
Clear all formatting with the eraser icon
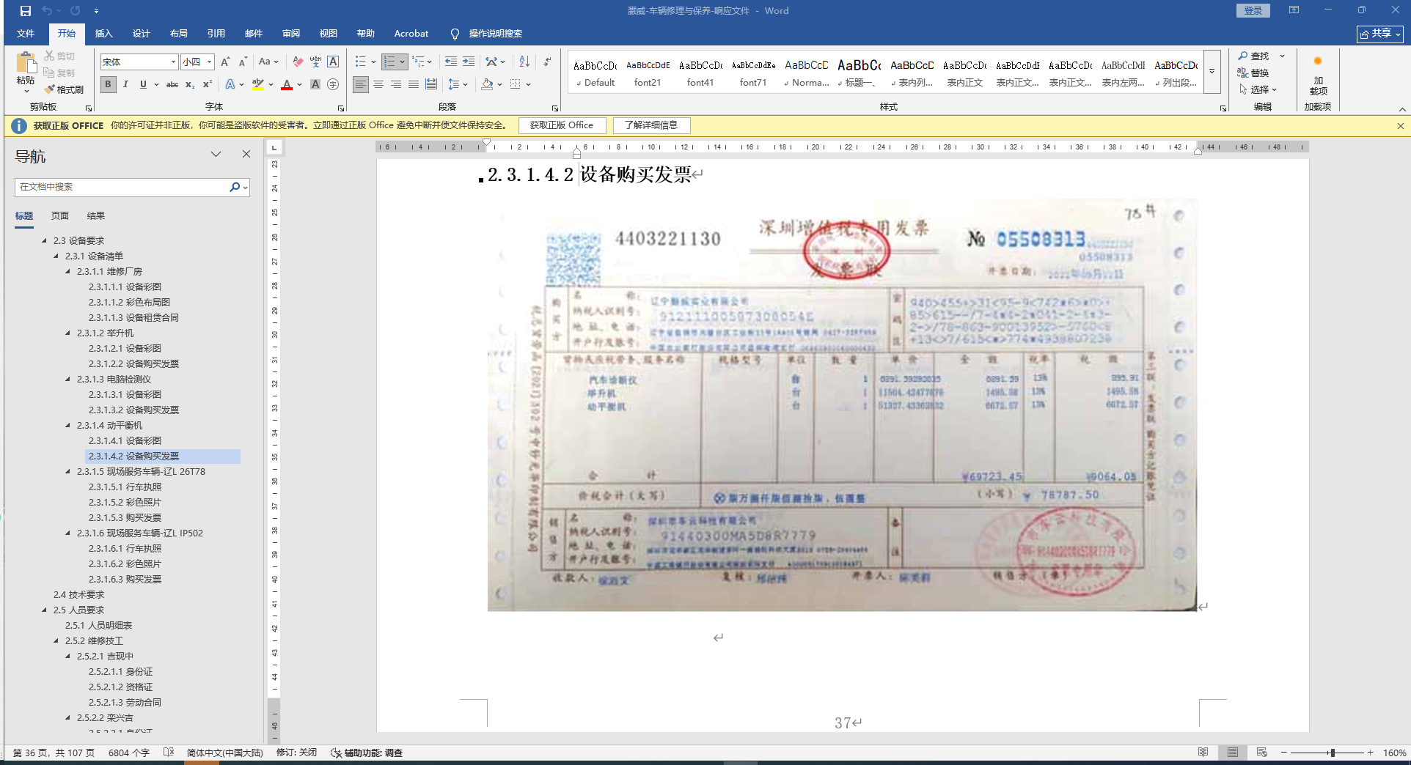click(297, 62)
